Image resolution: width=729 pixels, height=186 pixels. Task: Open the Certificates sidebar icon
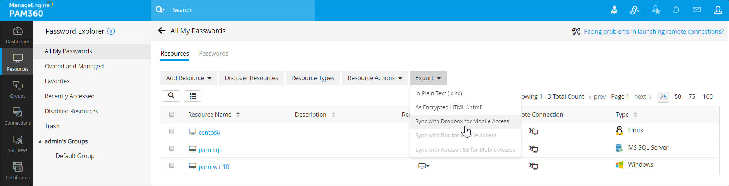click(17, 170)
